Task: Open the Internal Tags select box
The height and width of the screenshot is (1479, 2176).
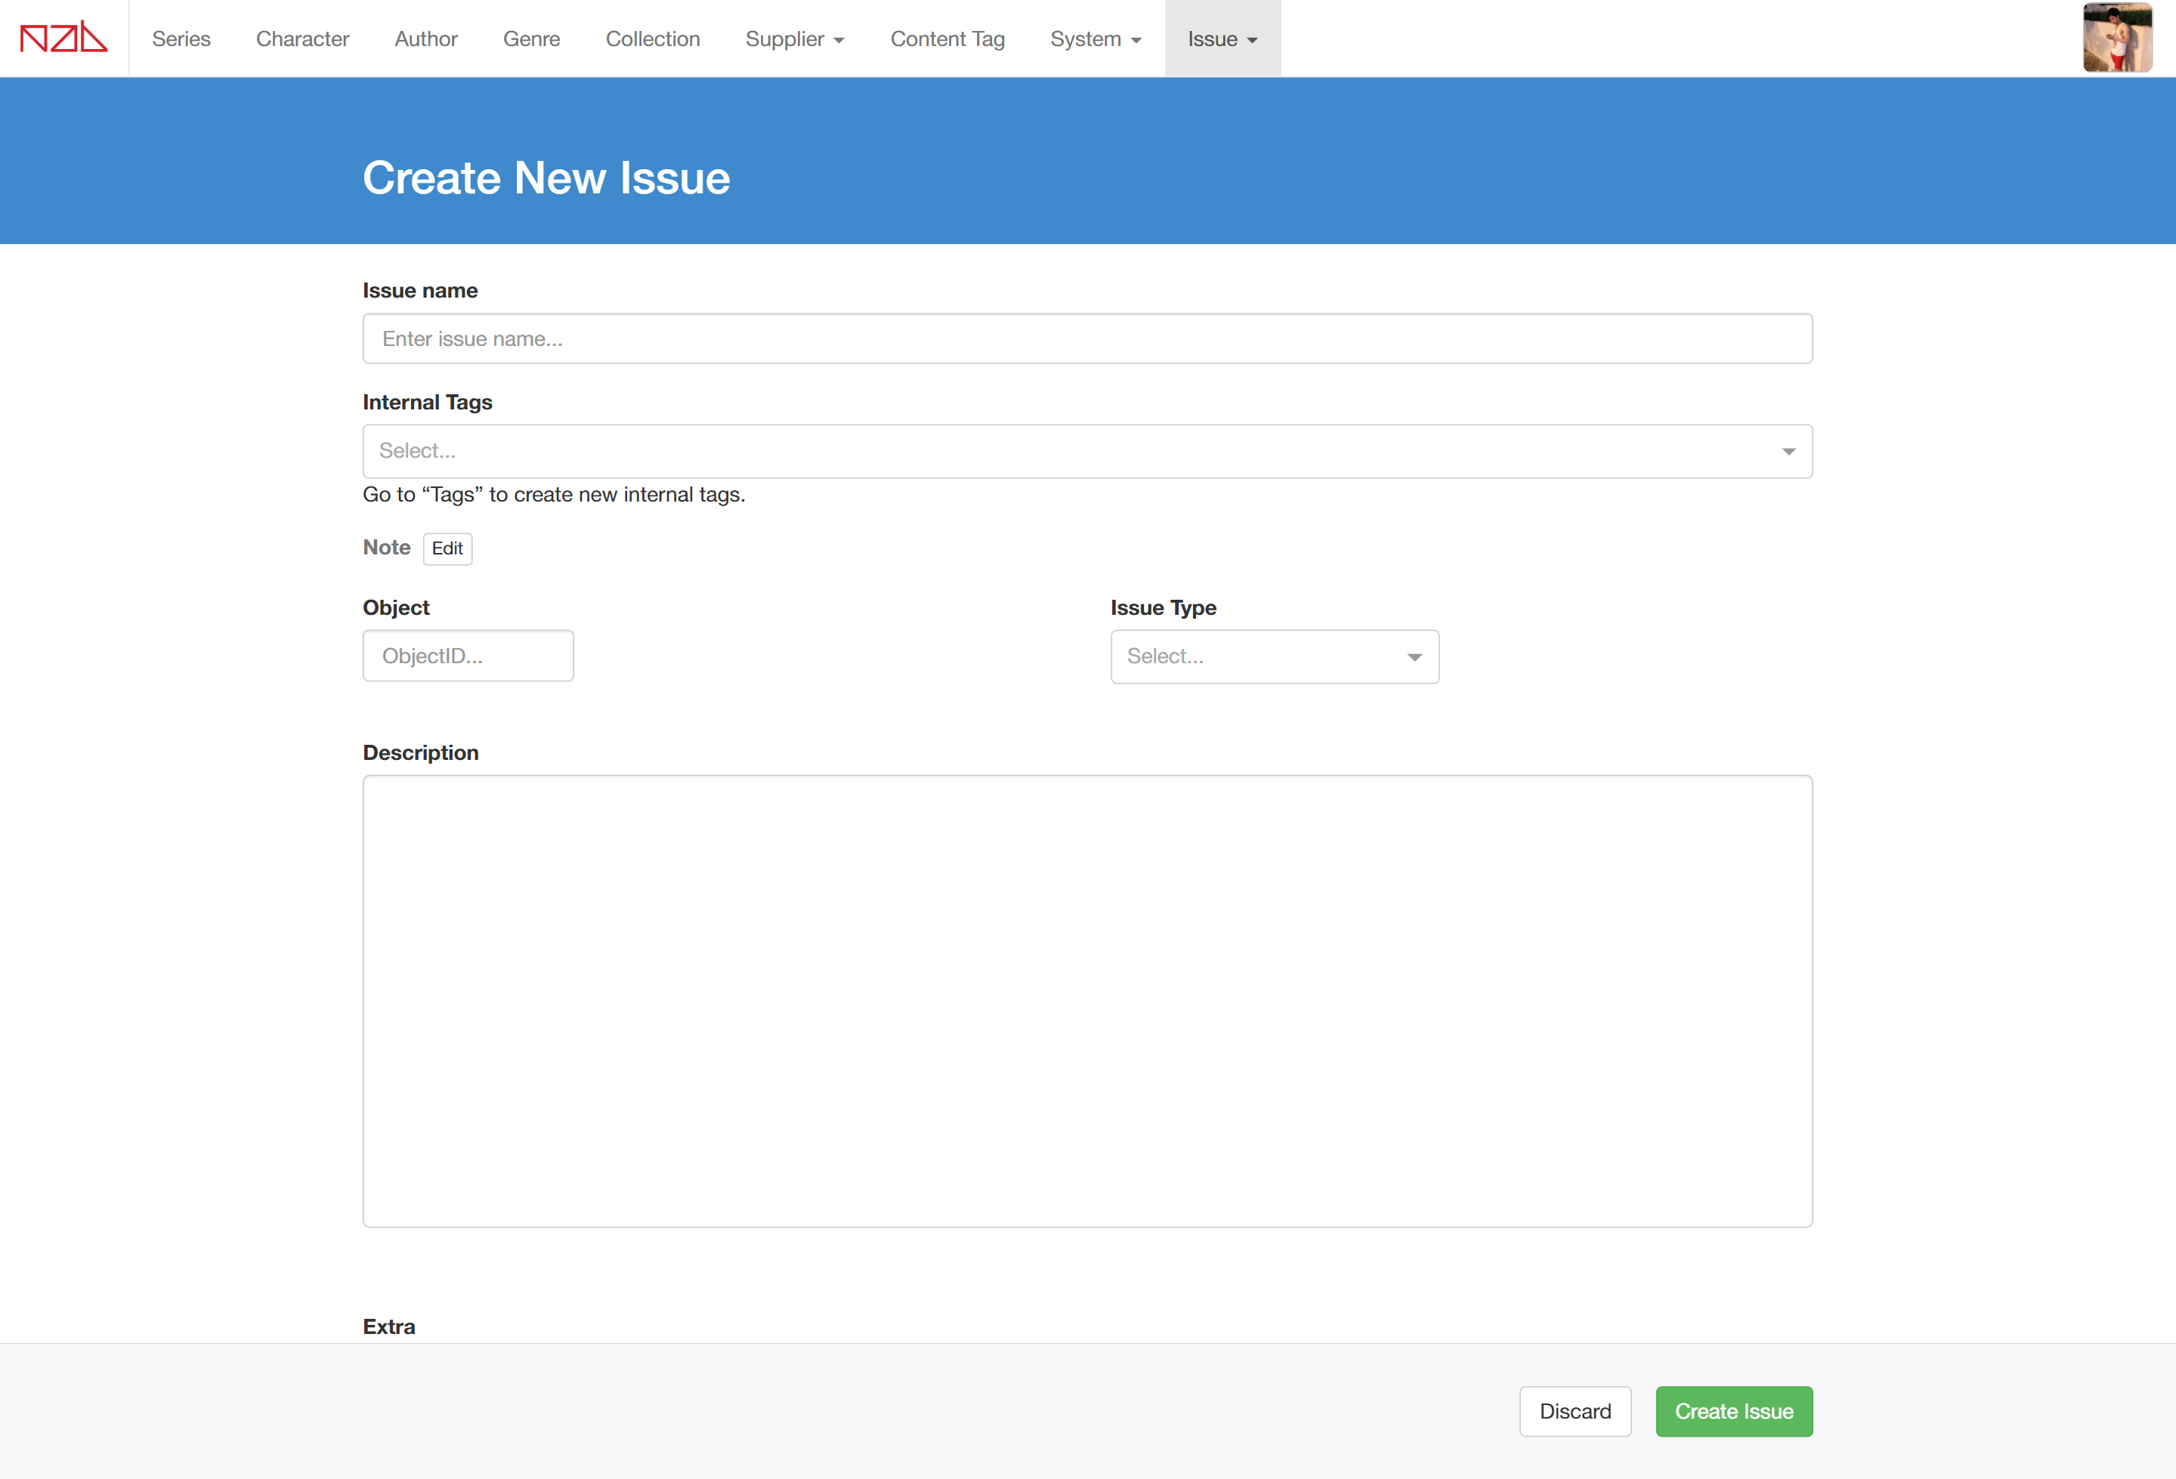Action: pos(1068,451)
